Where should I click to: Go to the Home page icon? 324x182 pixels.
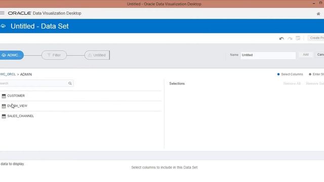[x=318, y=14]
